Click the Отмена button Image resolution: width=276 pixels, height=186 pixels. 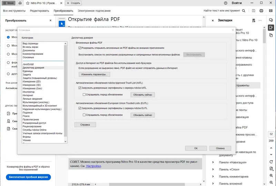point(220,148)
